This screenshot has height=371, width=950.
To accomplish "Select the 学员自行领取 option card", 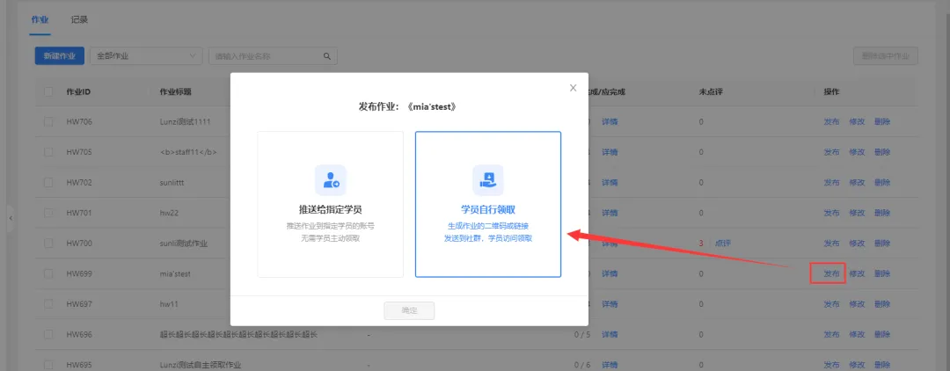I will click(x=487, y=204).
